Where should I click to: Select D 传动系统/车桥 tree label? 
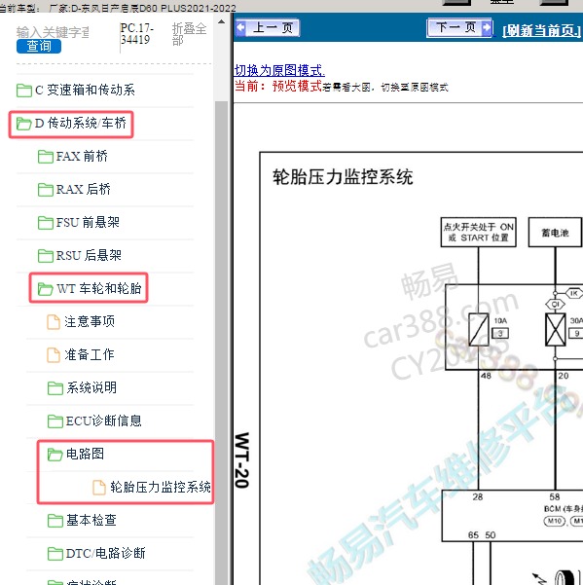(81, 123)
